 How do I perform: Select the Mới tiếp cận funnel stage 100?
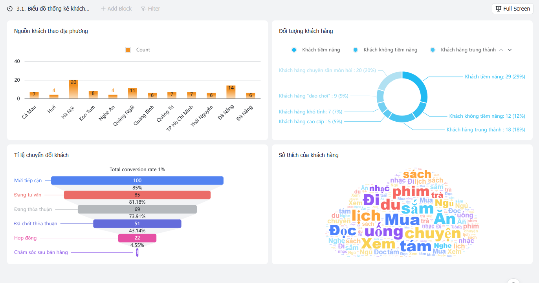point(137,181)
